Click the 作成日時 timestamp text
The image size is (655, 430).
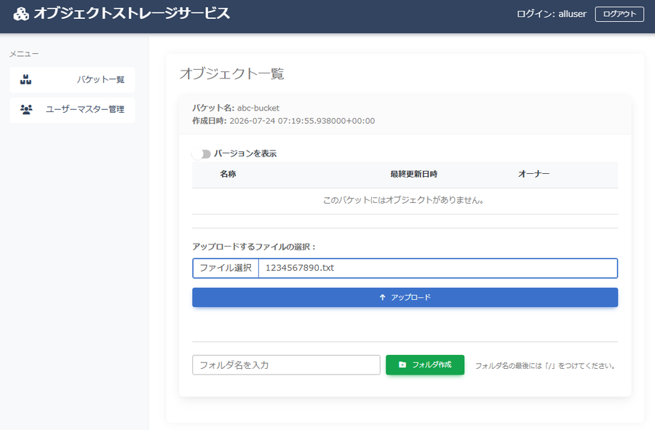point(283,121)
